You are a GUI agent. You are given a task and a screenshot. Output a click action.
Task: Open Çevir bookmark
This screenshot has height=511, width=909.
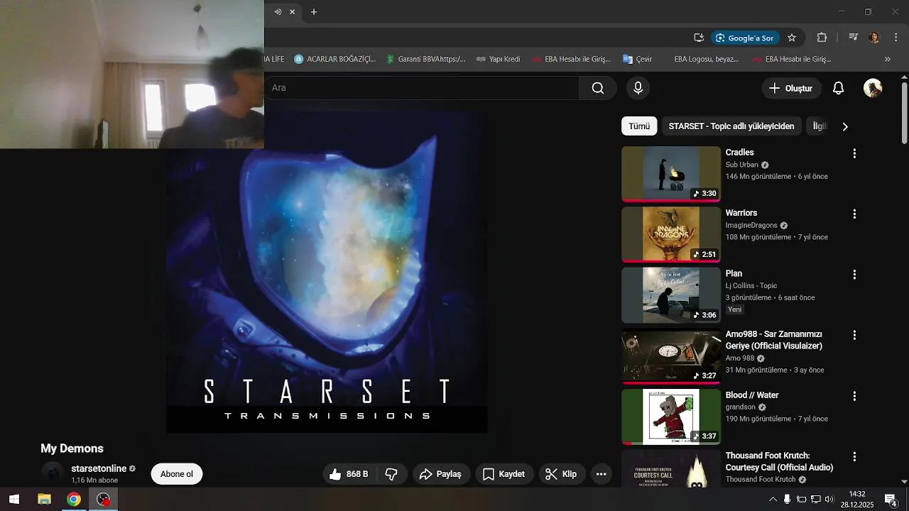(637, 60)
